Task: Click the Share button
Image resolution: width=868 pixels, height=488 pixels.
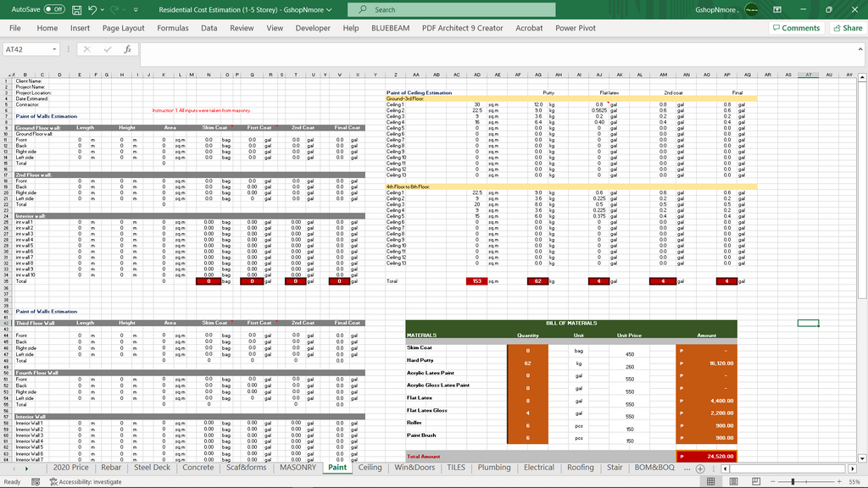Action: pos(848,28)
